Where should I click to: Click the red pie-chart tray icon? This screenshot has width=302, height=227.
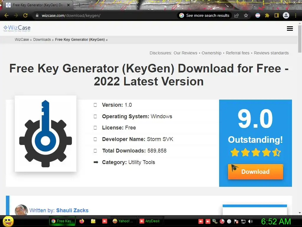point(222,221)
